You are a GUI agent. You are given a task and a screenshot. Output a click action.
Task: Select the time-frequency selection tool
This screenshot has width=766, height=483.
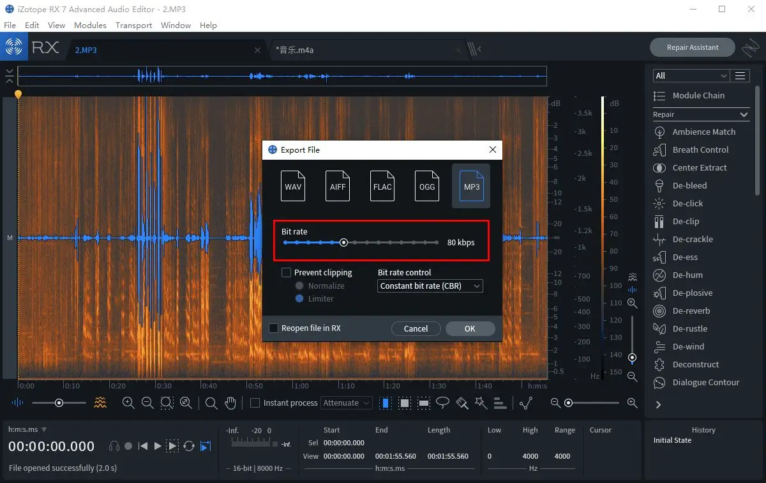pos(405,402)
